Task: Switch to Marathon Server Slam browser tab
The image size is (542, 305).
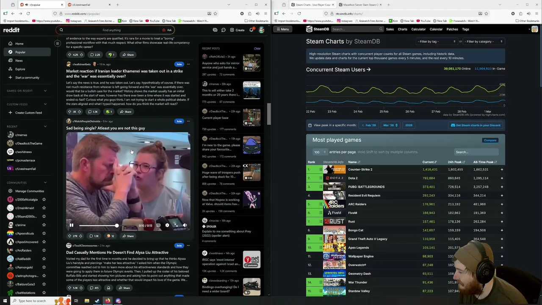Action: click(x=361, y=5)
